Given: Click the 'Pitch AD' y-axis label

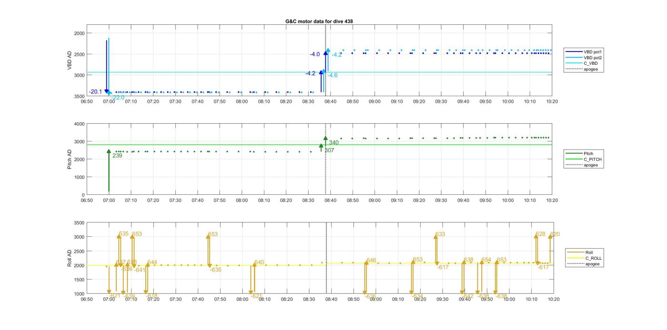Looking at the screenshot, I should pyautogui.click(x=70, y=160).
